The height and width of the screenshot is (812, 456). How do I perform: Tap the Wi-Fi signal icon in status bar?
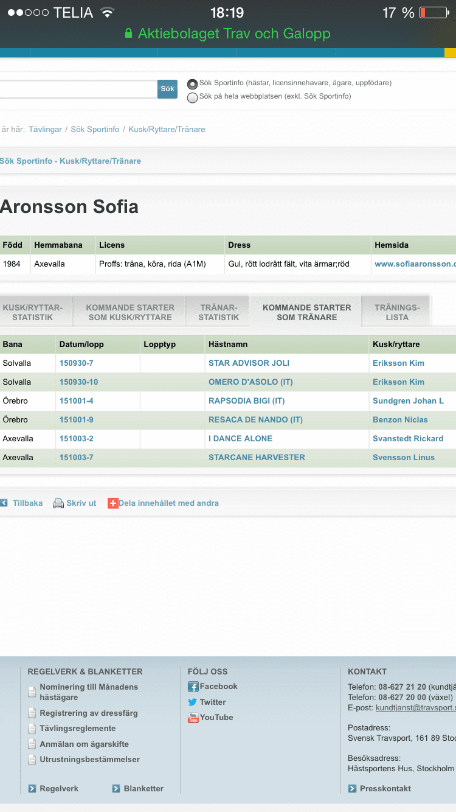click(x=108, y=13)
